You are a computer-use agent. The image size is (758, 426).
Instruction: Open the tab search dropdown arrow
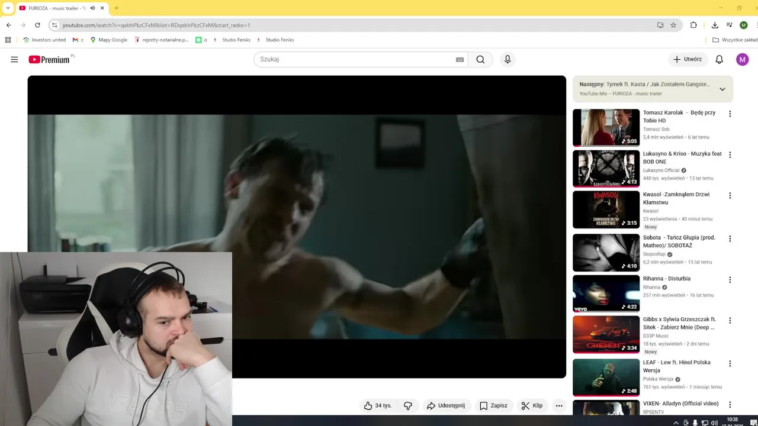pyautogui.click(x=8, y=8)
